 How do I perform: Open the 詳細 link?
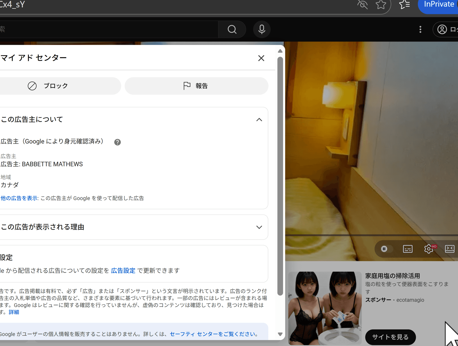point(14,312)
